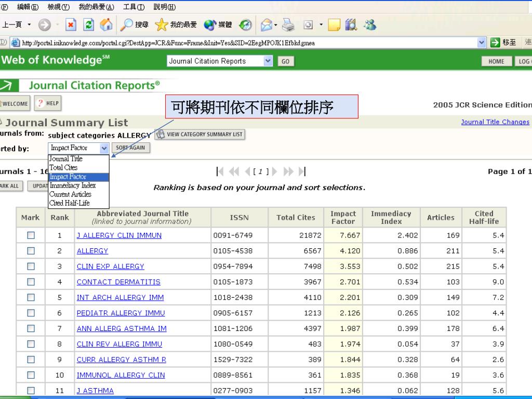Click the edit-page icon in browser toolbar

click(308, 25)
